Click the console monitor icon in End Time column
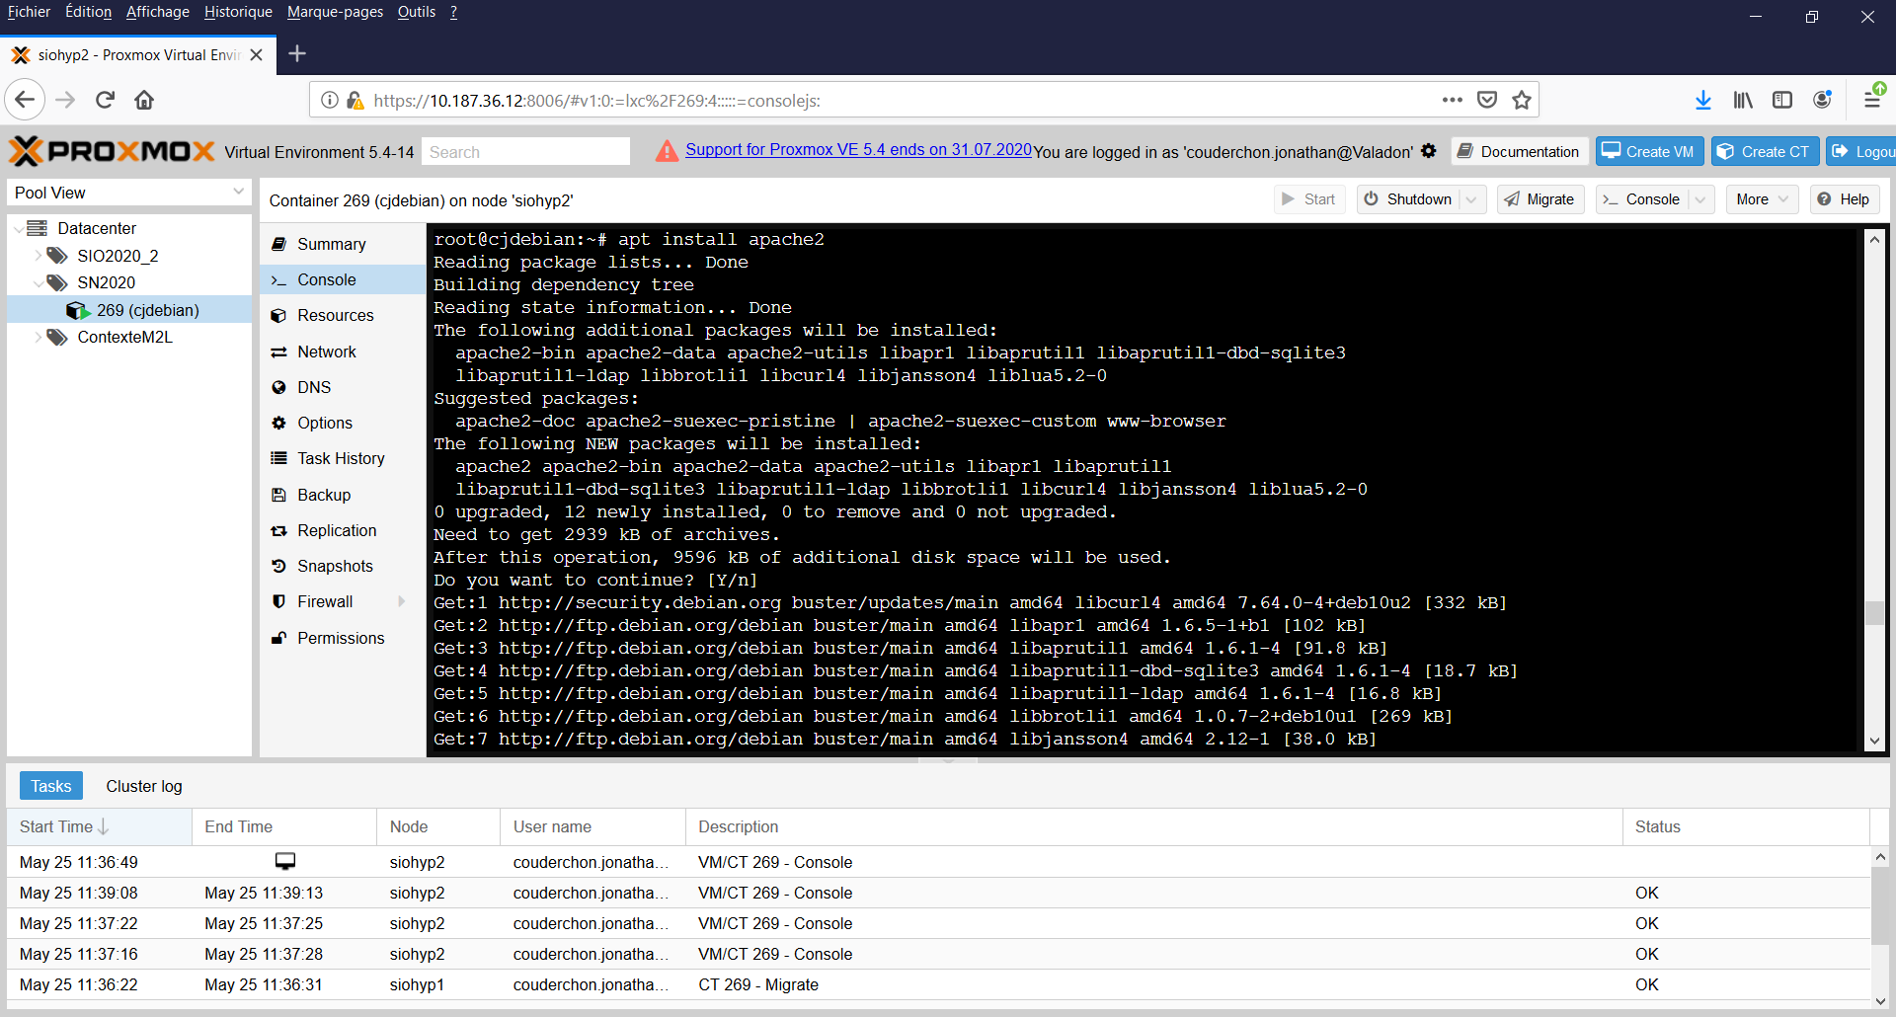Image resolution: width=1896 pixels, height=1017 pixels. pos(285,862)
